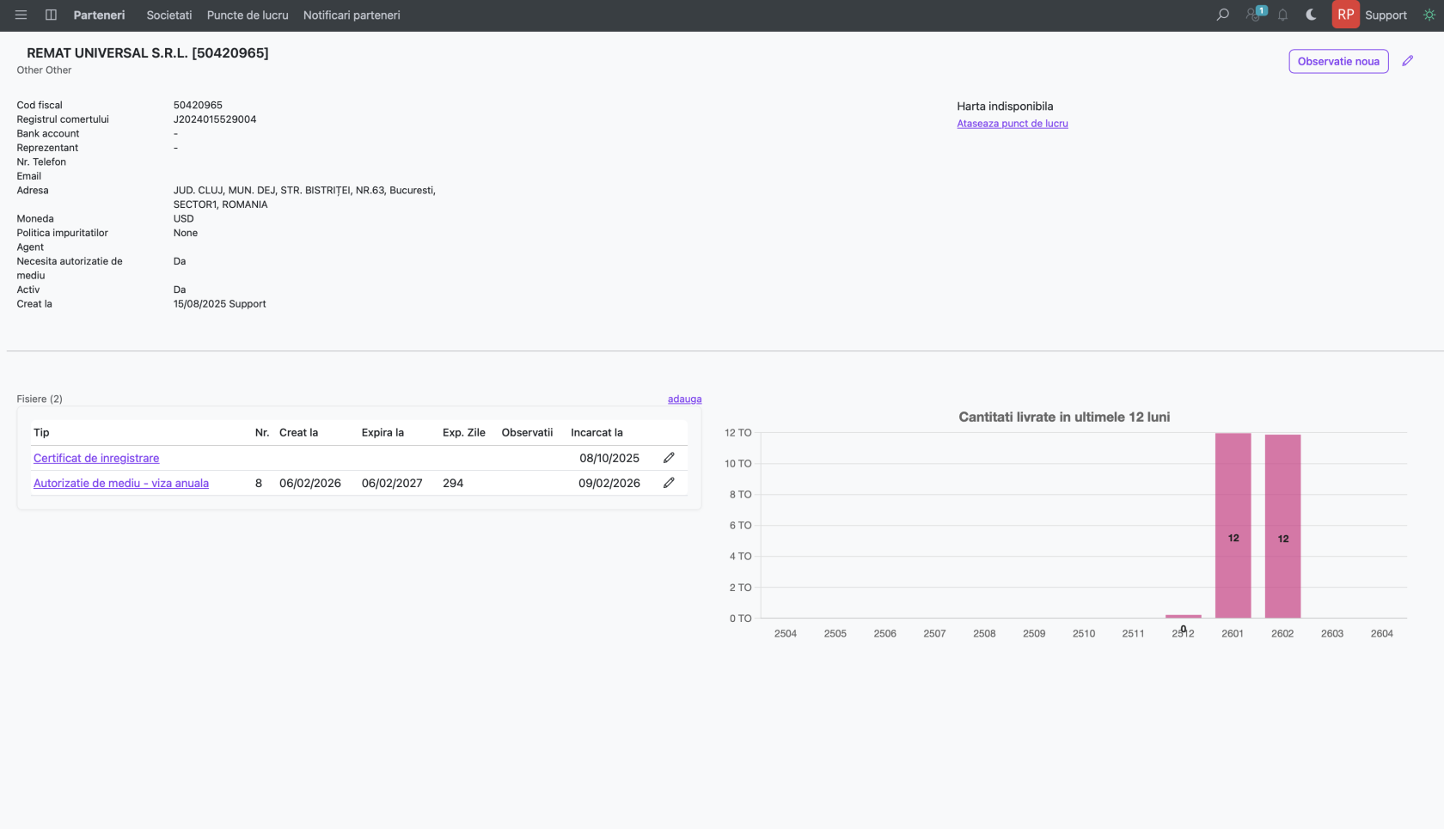
Task: Click the Tip column header
Action: coord(41,432)
